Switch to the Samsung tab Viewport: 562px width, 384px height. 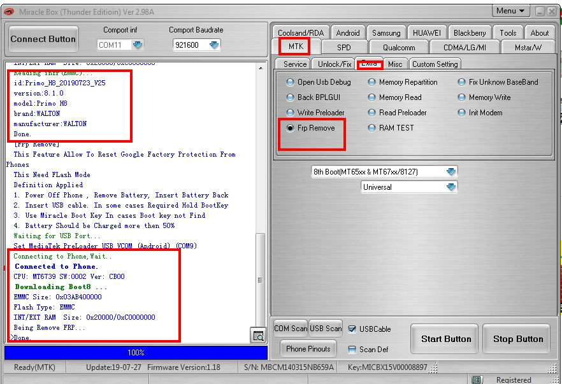tap(386, 33)
